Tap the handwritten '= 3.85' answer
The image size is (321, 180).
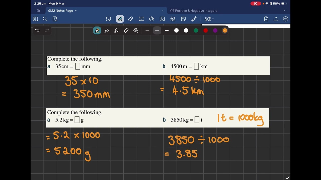click(x=181, y=154)
